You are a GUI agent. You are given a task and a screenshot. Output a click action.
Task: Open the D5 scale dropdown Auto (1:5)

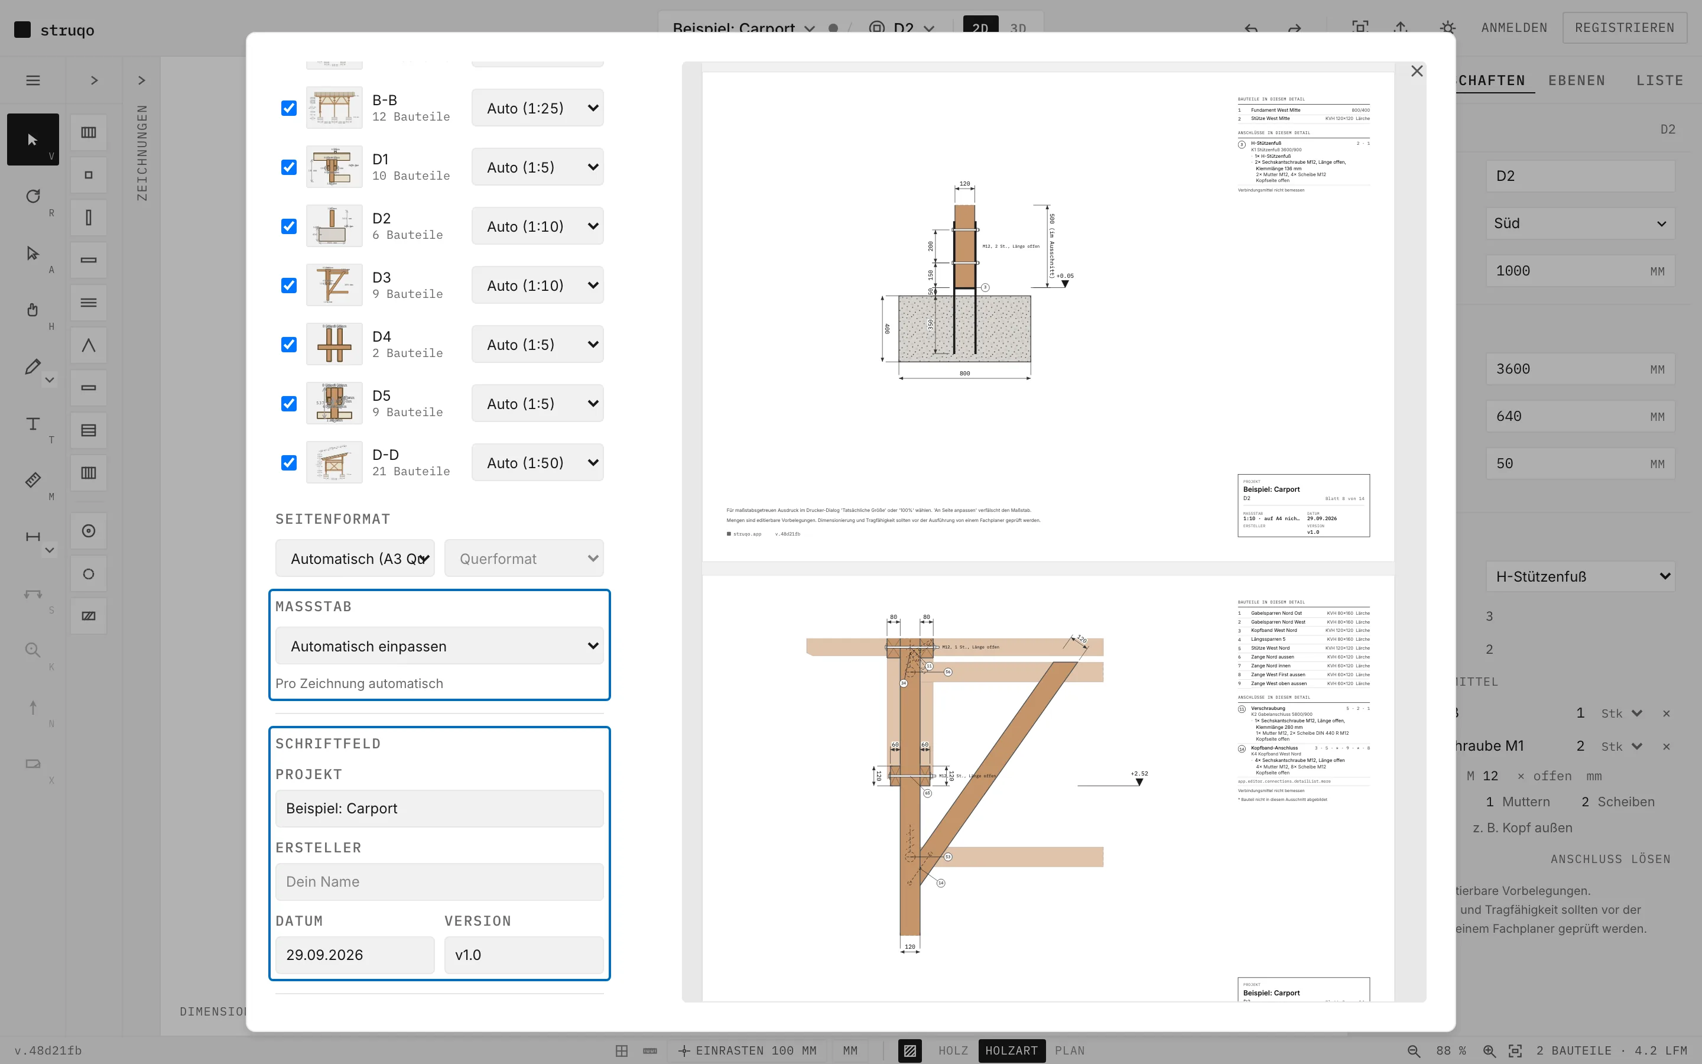pyautogui.click(x=537, y=403)
